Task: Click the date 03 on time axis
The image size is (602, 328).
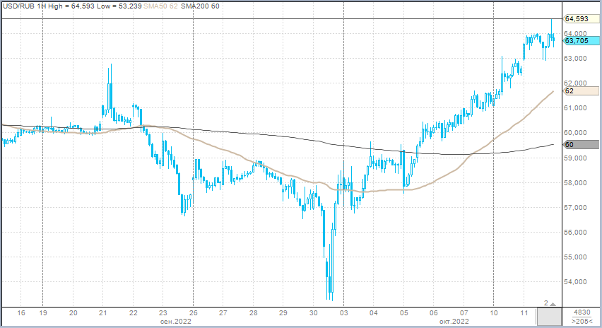Action: click(343, 312)
